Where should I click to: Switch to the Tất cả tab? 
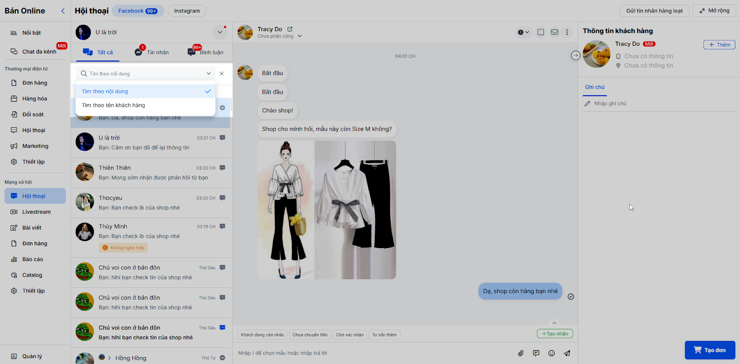click(x=98, y=52)
